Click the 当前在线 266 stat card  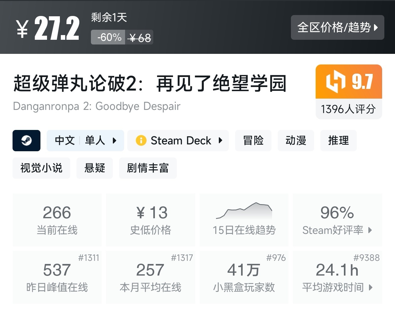pyautogui.click(x=57, y=220)
